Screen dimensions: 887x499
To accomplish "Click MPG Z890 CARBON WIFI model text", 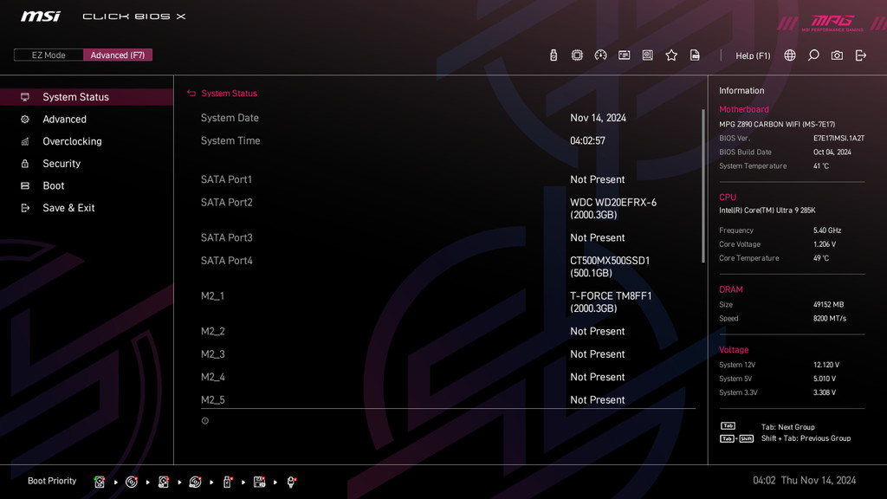I will [777, 124].
